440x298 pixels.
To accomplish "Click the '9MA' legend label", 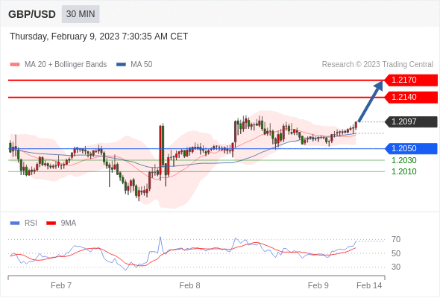I will (69, 223).
